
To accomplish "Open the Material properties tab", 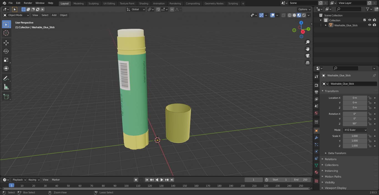I will 316,172.
